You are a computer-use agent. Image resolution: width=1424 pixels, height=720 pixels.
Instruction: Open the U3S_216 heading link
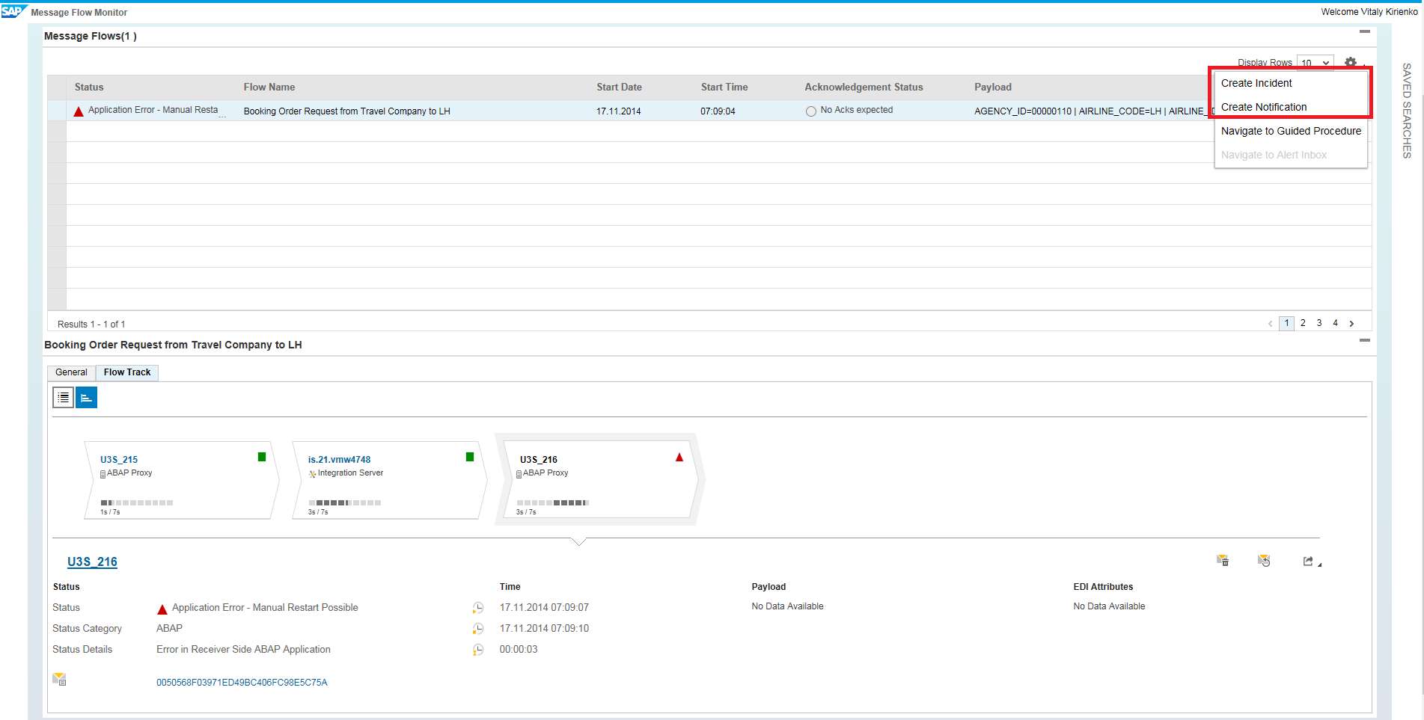(92, 561)
